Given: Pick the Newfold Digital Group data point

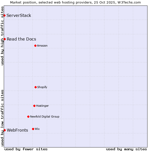Looking at the screenshot, I should 28,117.
